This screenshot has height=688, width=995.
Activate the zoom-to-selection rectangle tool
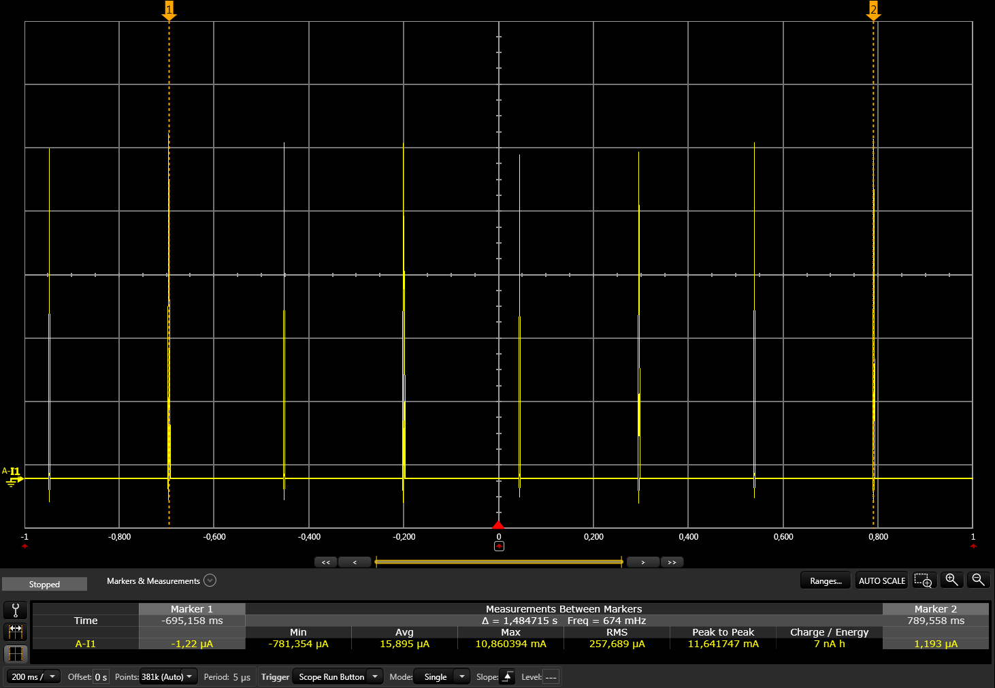[x=923, y=580]
